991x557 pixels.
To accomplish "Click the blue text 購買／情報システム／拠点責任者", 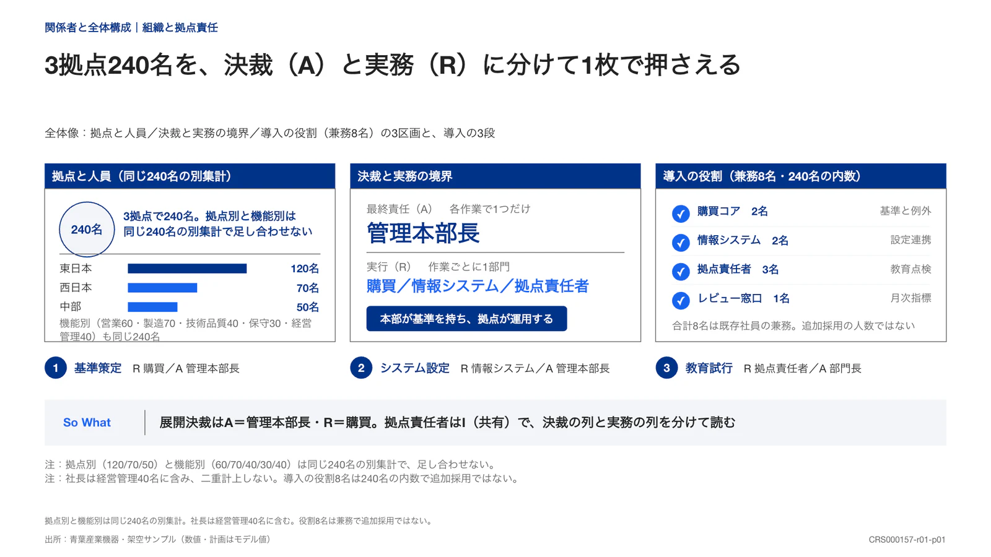I will pos(478,286).
